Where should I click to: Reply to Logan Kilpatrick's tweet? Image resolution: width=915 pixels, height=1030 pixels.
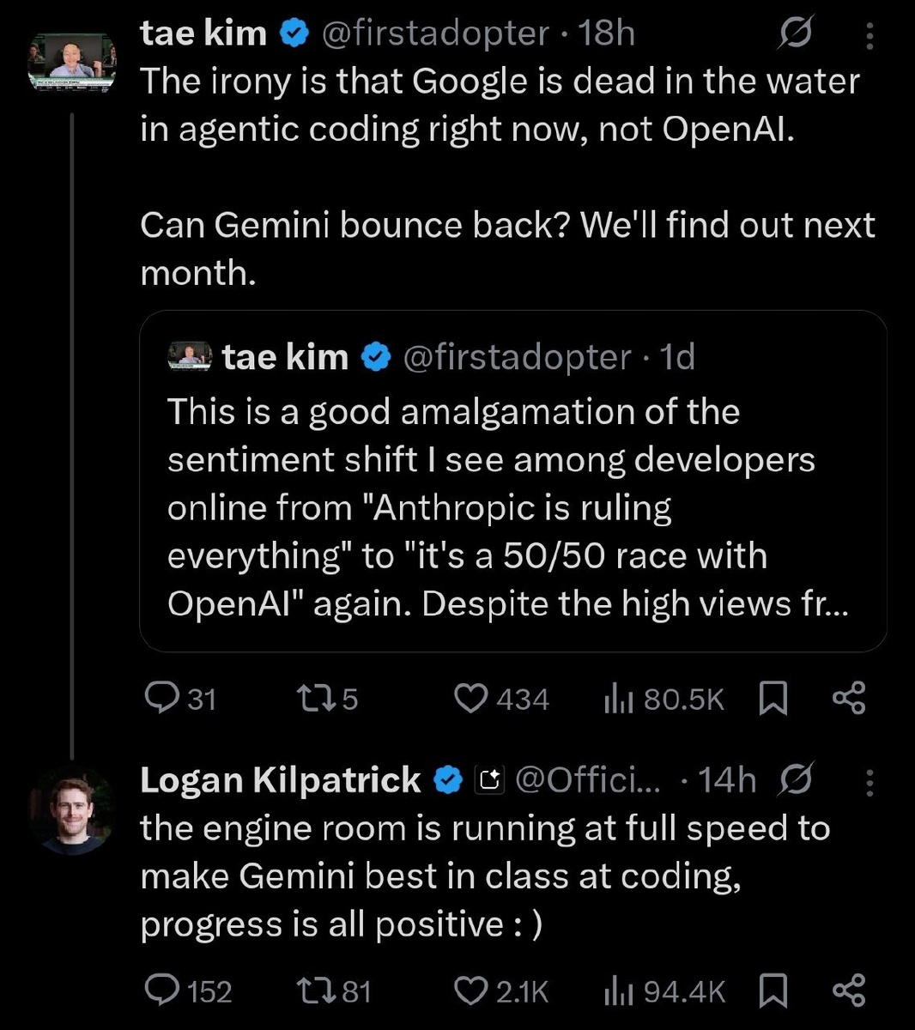161,991
